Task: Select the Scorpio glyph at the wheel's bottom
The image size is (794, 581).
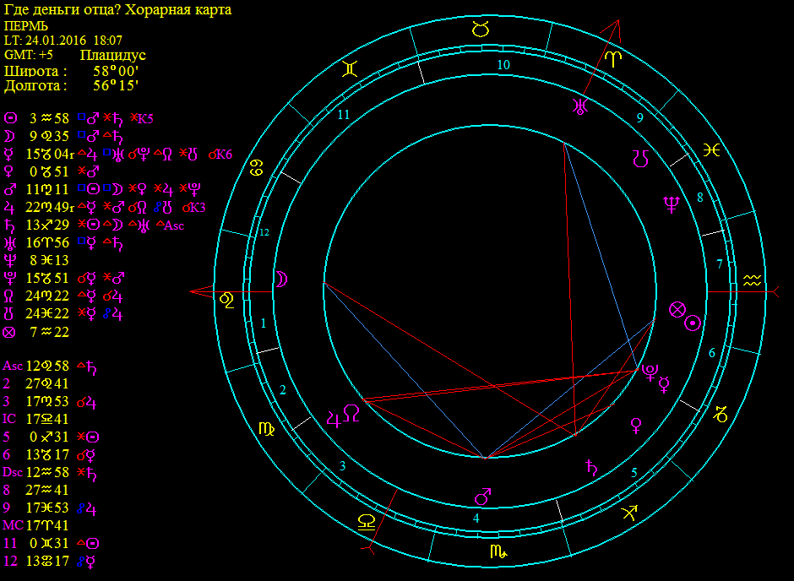Action: (x=496, y=551)
